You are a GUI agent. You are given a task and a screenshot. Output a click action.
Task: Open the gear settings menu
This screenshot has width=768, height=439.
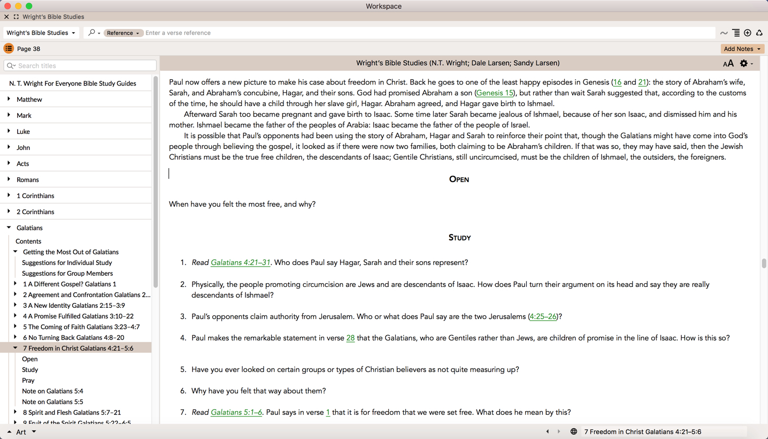pyautogui.click(x=744, y=63)
